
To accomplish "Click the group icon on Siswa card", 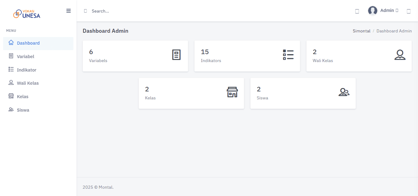I will coord(344,92).
